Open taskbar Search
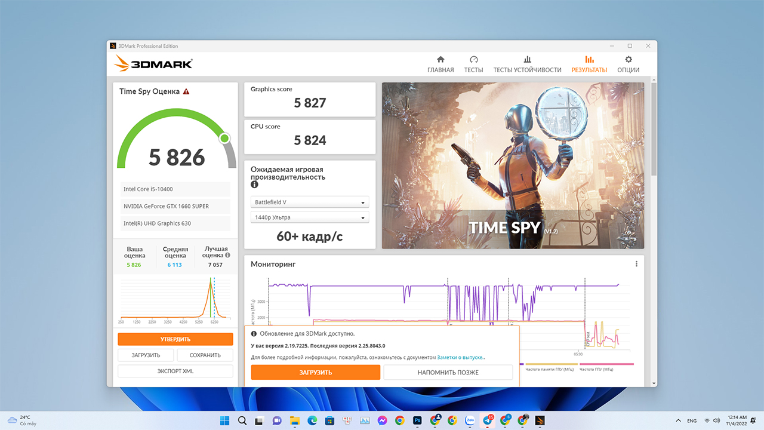 [242, 420]
